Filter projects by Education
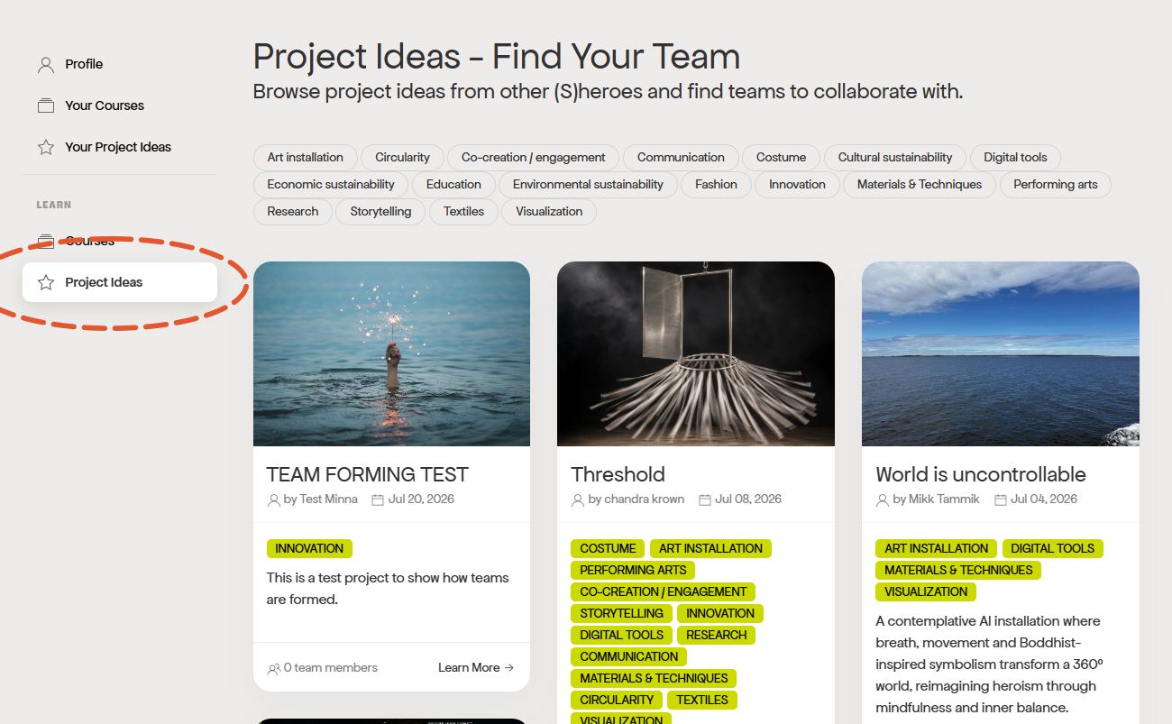Viewport: 1172px width, 724px height. 453,184
